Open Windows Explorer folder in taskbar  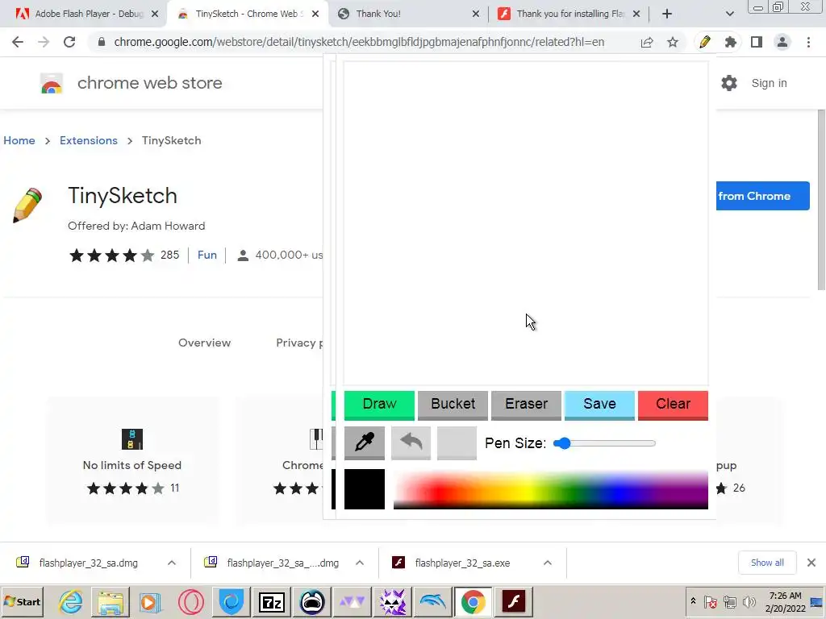click(x=111, y=601)
